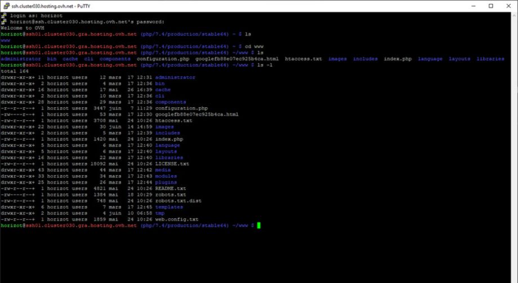Image resolution: width=518 pixels, height=283 pixels.
Task: Click the 'Welcome to OVH' text
Action: pos(23,28)
